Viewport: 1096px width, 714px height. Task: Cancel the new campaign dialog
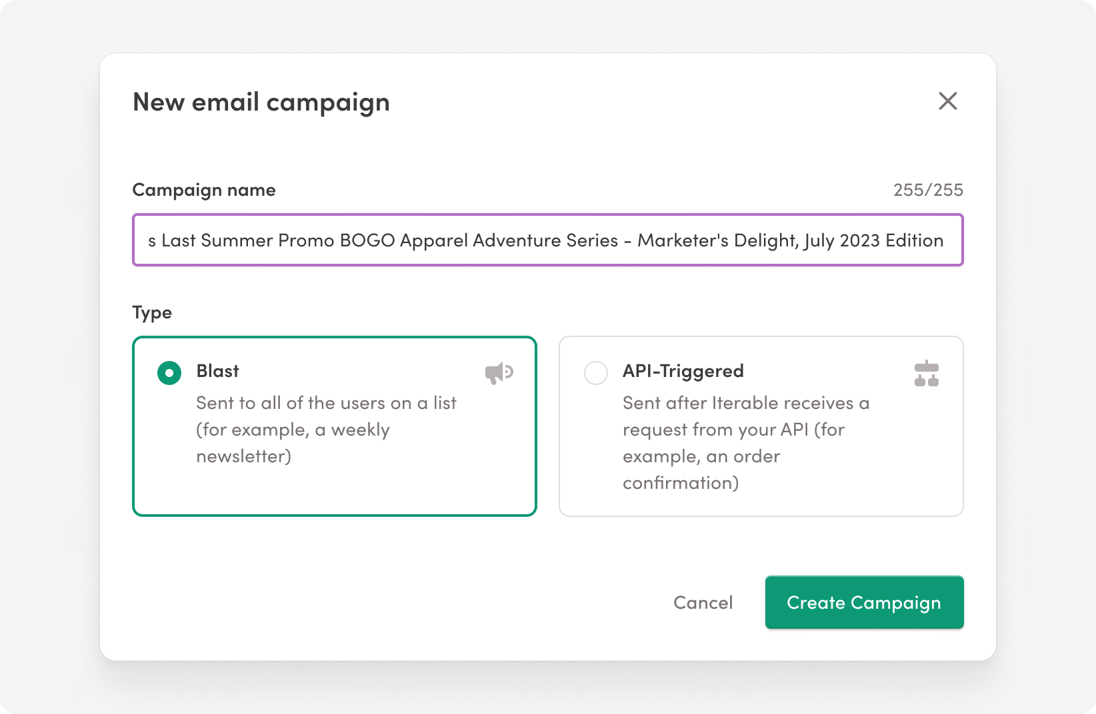pyautogui.click(x=703, y=603)
